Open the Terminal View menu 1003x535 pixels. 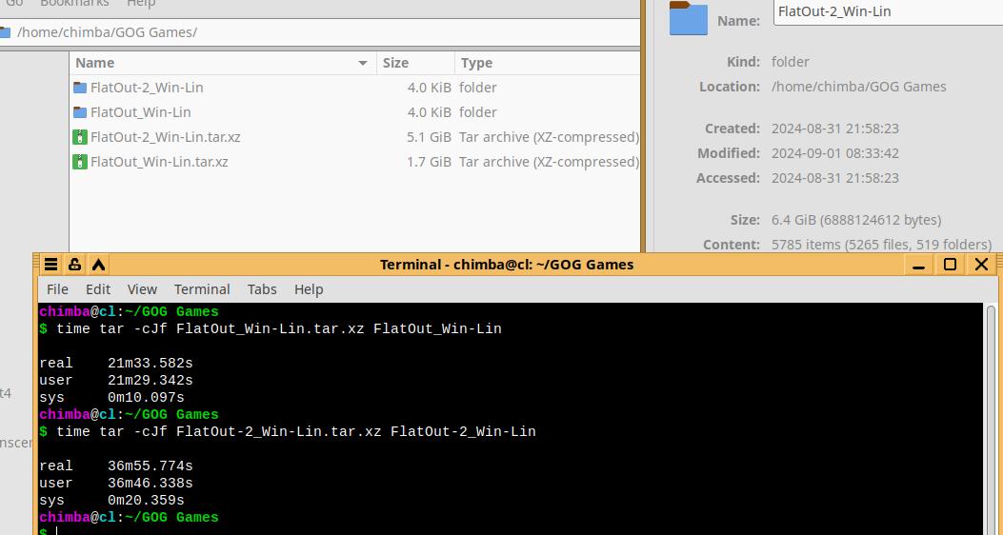pos(142,289)
